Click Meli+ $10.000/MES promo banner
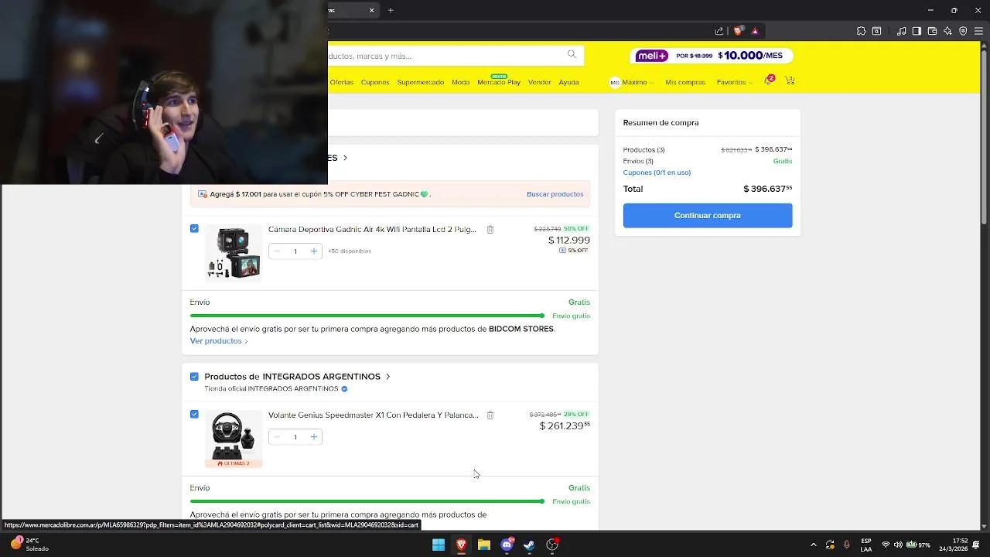This screenshot has width=990, height=557. [x=712, y=56]
